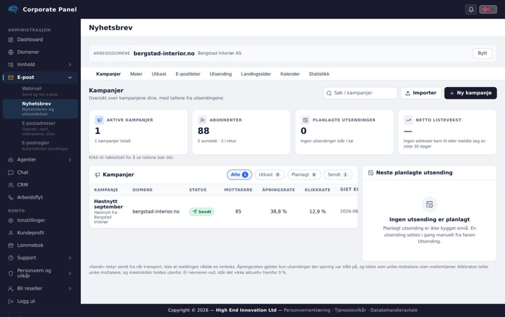Click the Abonnenter card user icon
The width and height of the screenshot is (505, 317).
pos(202,120)
